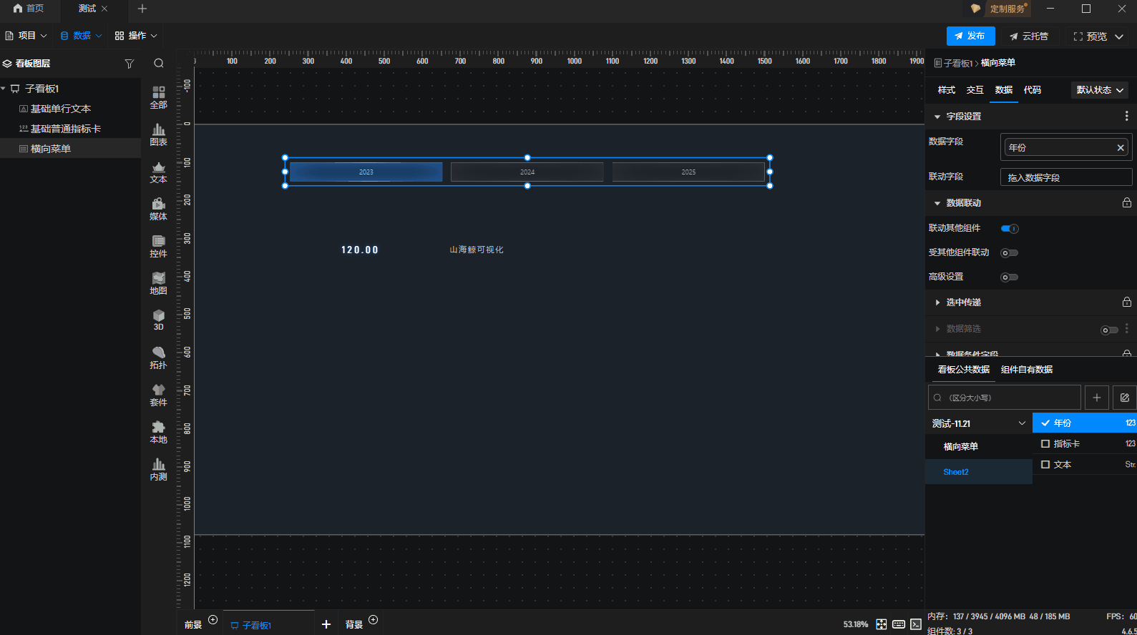Select the 基础普通指标卡 layer
Screen dimensions: 1137x635
coord(65,129)
